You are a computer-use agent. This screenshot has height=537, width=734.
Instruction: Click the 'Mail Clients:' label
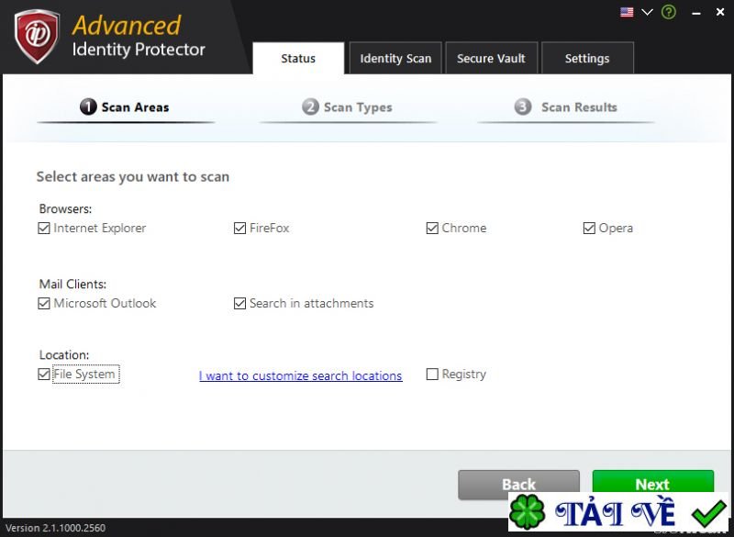coord(72,285)
